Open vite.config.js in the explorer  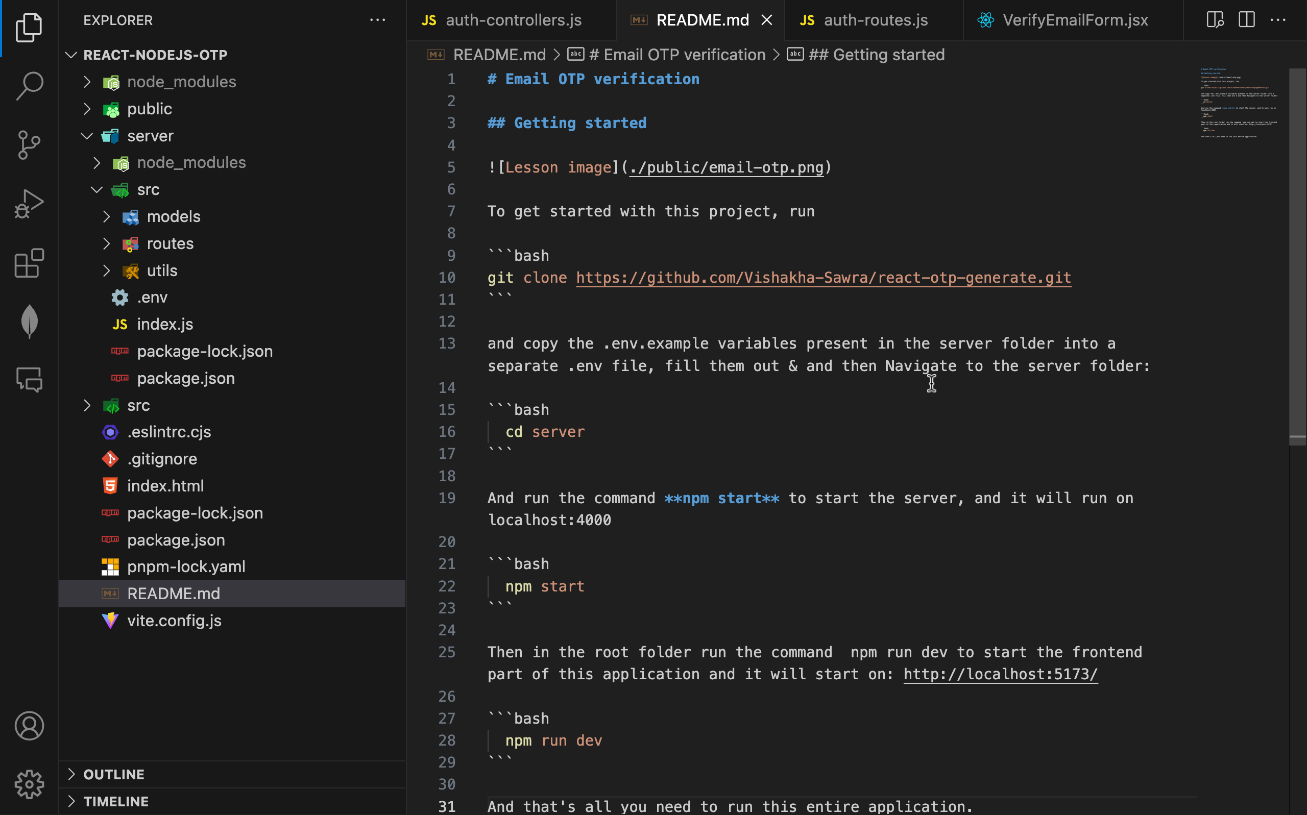[x=174, y=621]
